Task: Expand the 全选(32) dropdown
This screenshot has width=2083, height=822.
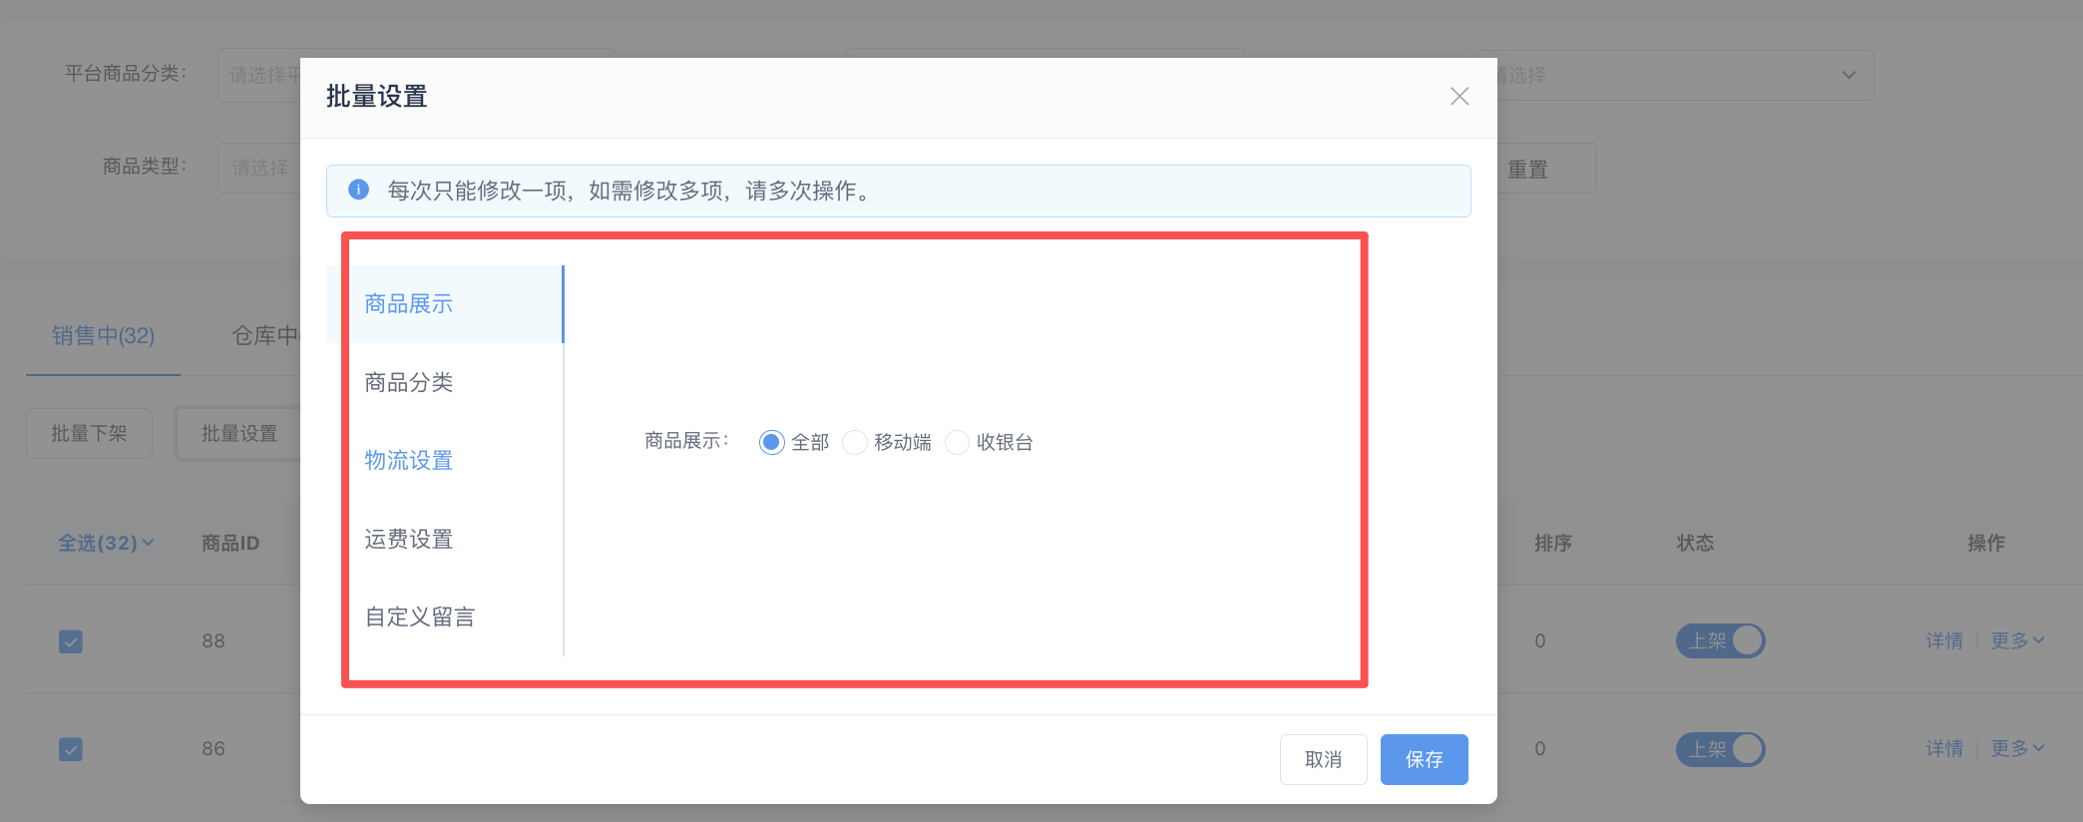Action: [106, 543]
